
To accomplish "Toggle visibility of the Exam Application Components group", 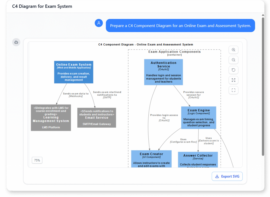I will (x=175, y=52).
